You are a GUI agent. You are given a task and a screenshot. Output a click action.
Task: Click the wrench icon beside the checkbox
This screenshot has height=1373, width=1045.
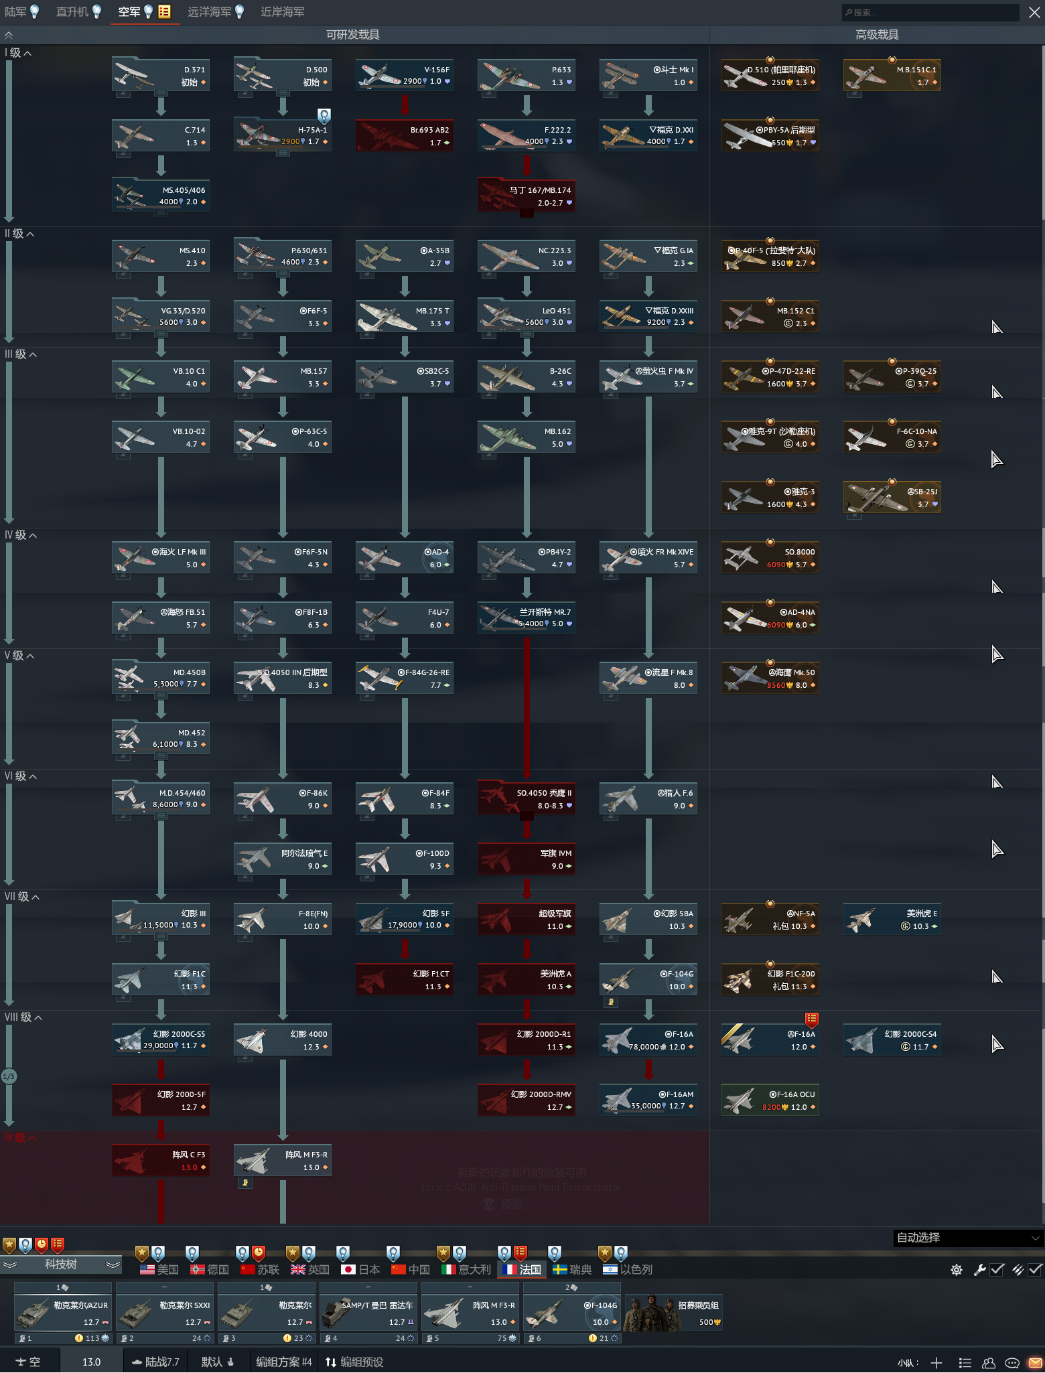point(979,1270)
